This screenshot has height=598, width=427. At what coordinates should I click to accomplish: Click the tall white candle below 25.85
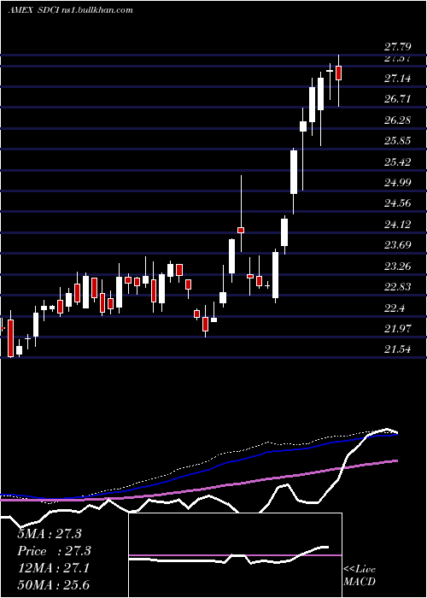tap(294, 172)
